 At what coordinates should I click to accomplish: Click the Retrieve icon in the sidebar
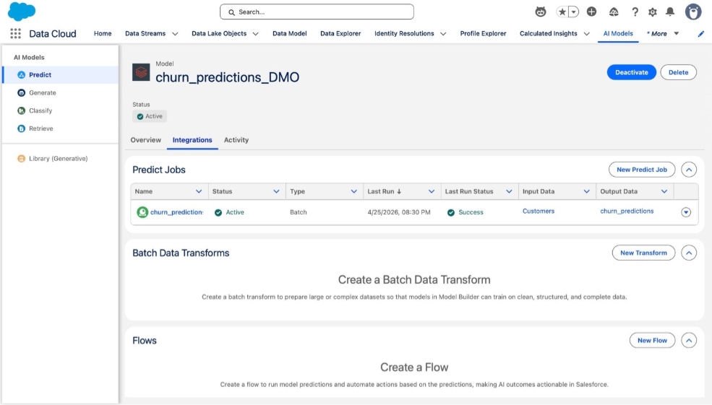click(x=22, y=129)
